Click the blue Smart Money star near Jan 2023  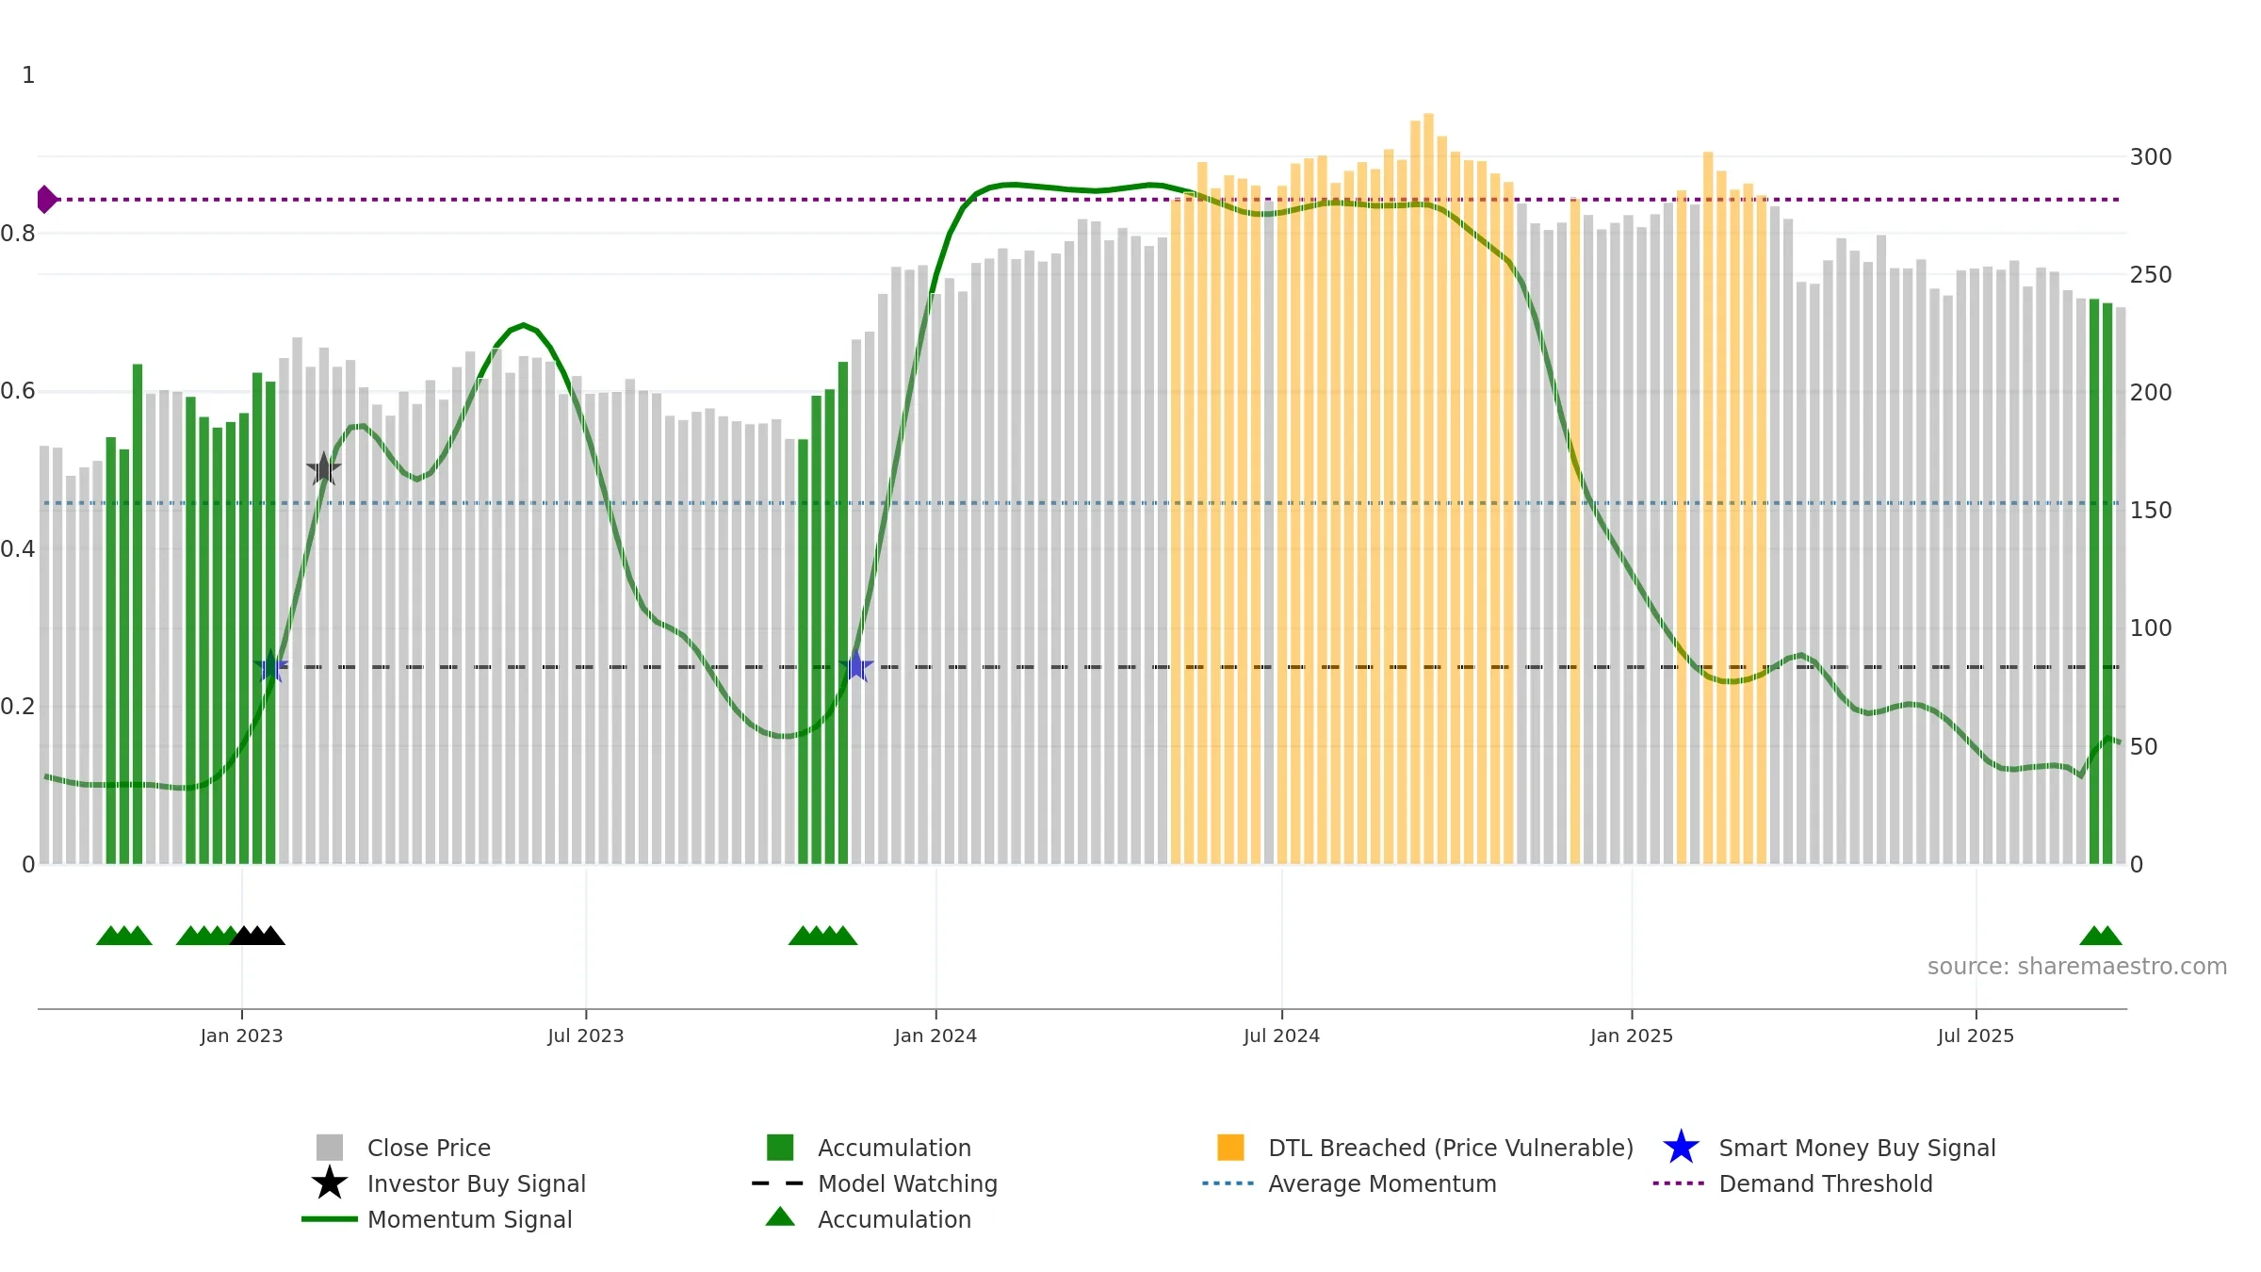270,666
